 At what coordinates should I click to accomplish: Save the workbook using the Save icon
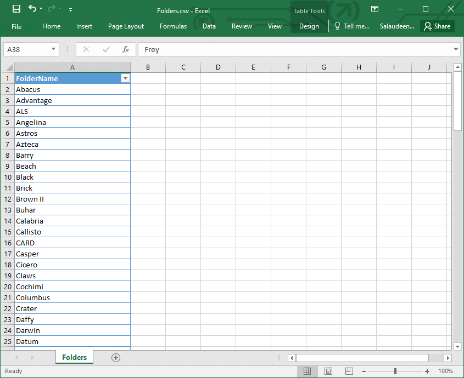[15, 9]
